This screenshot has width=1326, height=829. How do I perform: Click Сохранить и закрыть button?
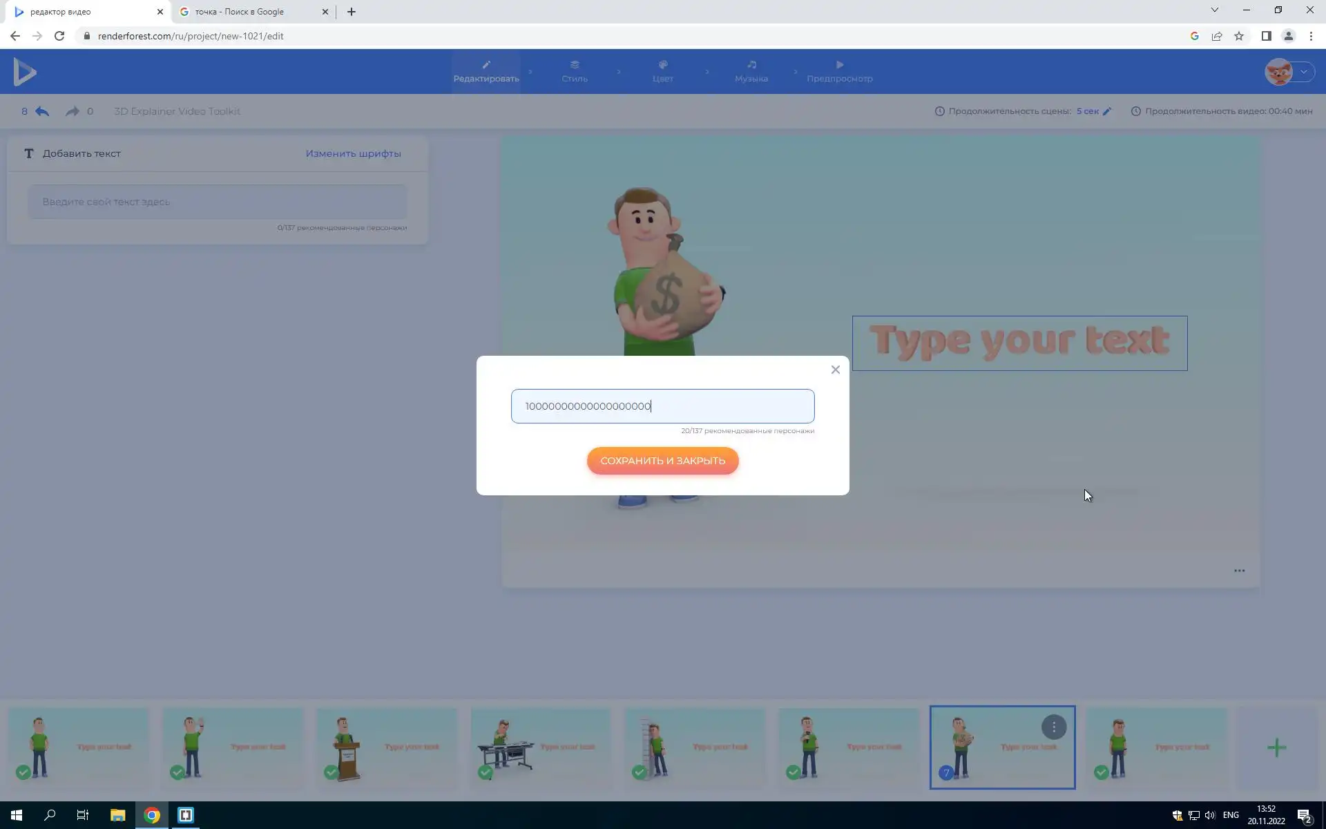tap(662, 461)
